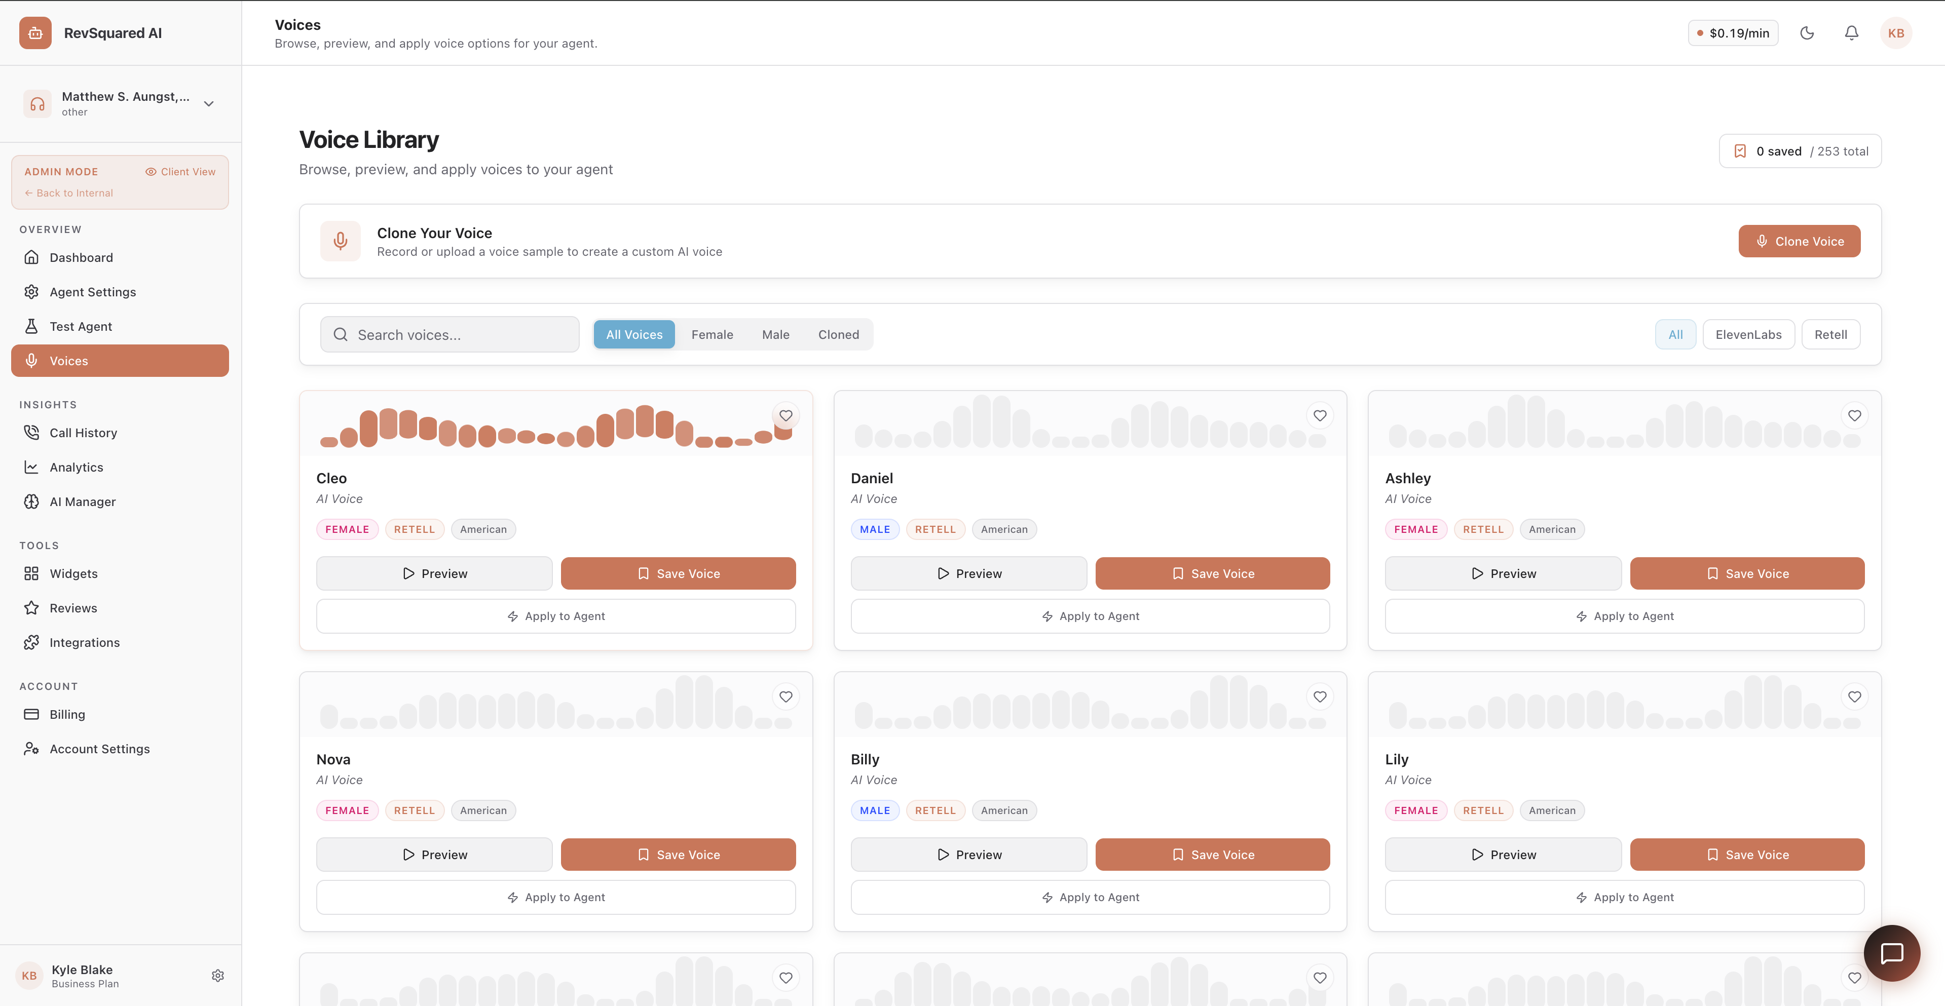Open the chat support bubble
The height and width of the screenshot is (1006, 1945).
point(1891,952)
